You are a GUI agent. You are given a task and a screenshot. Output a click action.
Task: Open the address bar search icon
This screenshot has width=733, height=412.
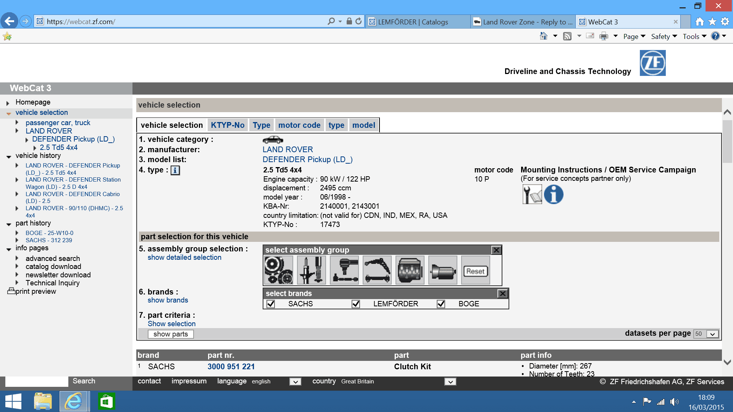tap(331, 21)
